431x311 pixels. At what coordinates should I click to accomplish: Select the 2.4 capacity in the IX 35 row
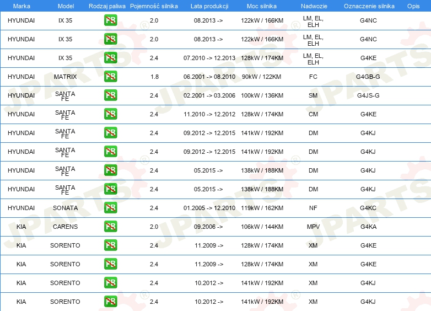[154, 58]
